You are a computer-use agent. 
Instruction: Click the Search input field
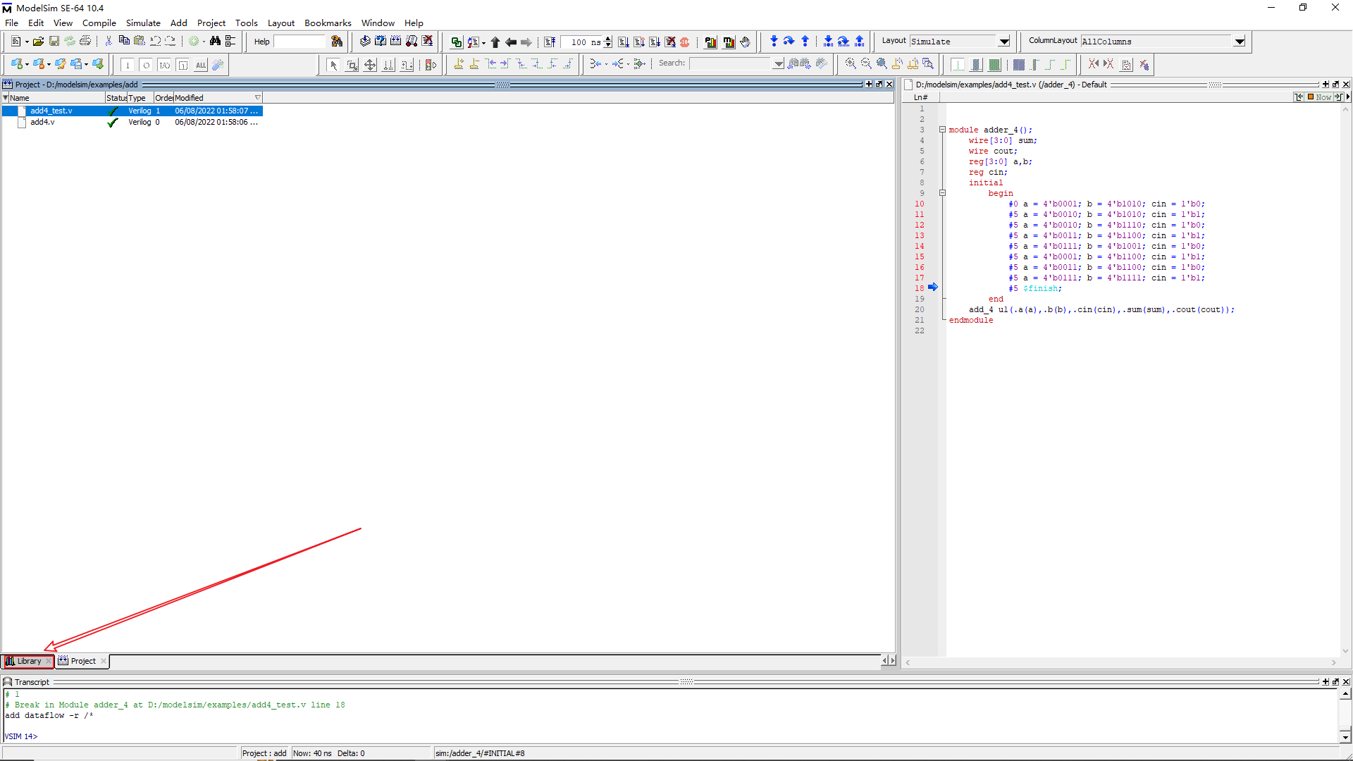coord(731,63)
